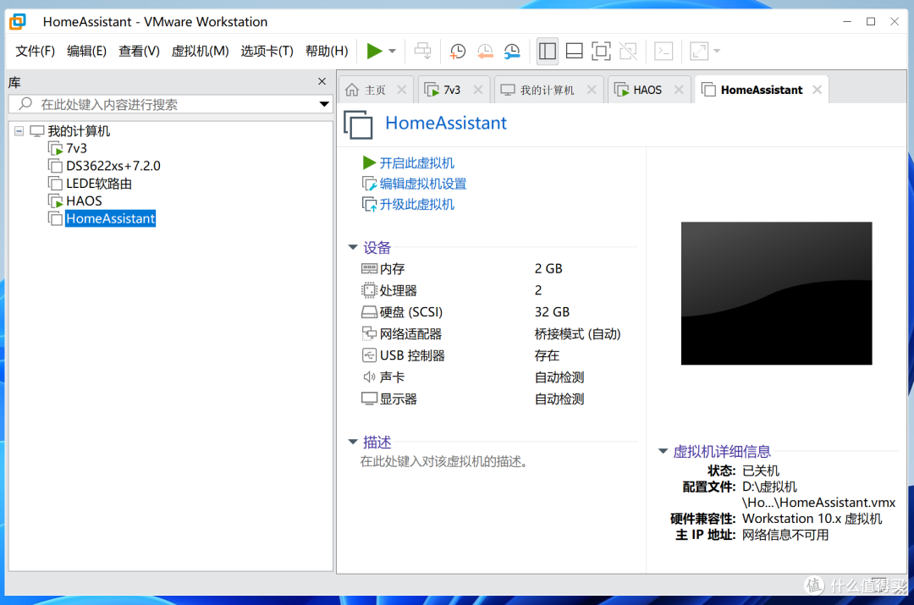This screenshot has width=914, height=605.
Task: Collapse the 描述 description section
Action: 353,442
